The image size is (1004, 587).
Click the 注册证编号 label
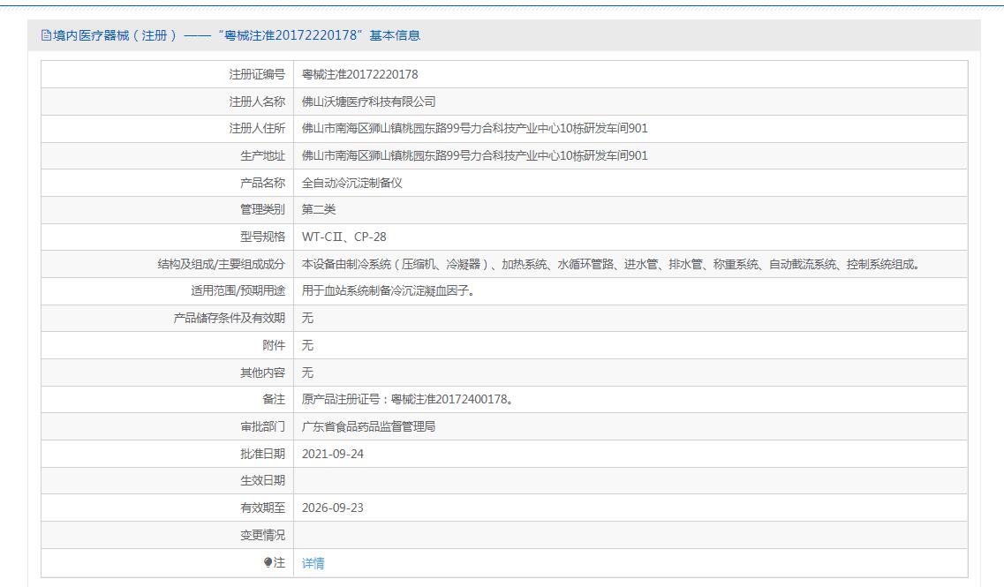(257, 74)
